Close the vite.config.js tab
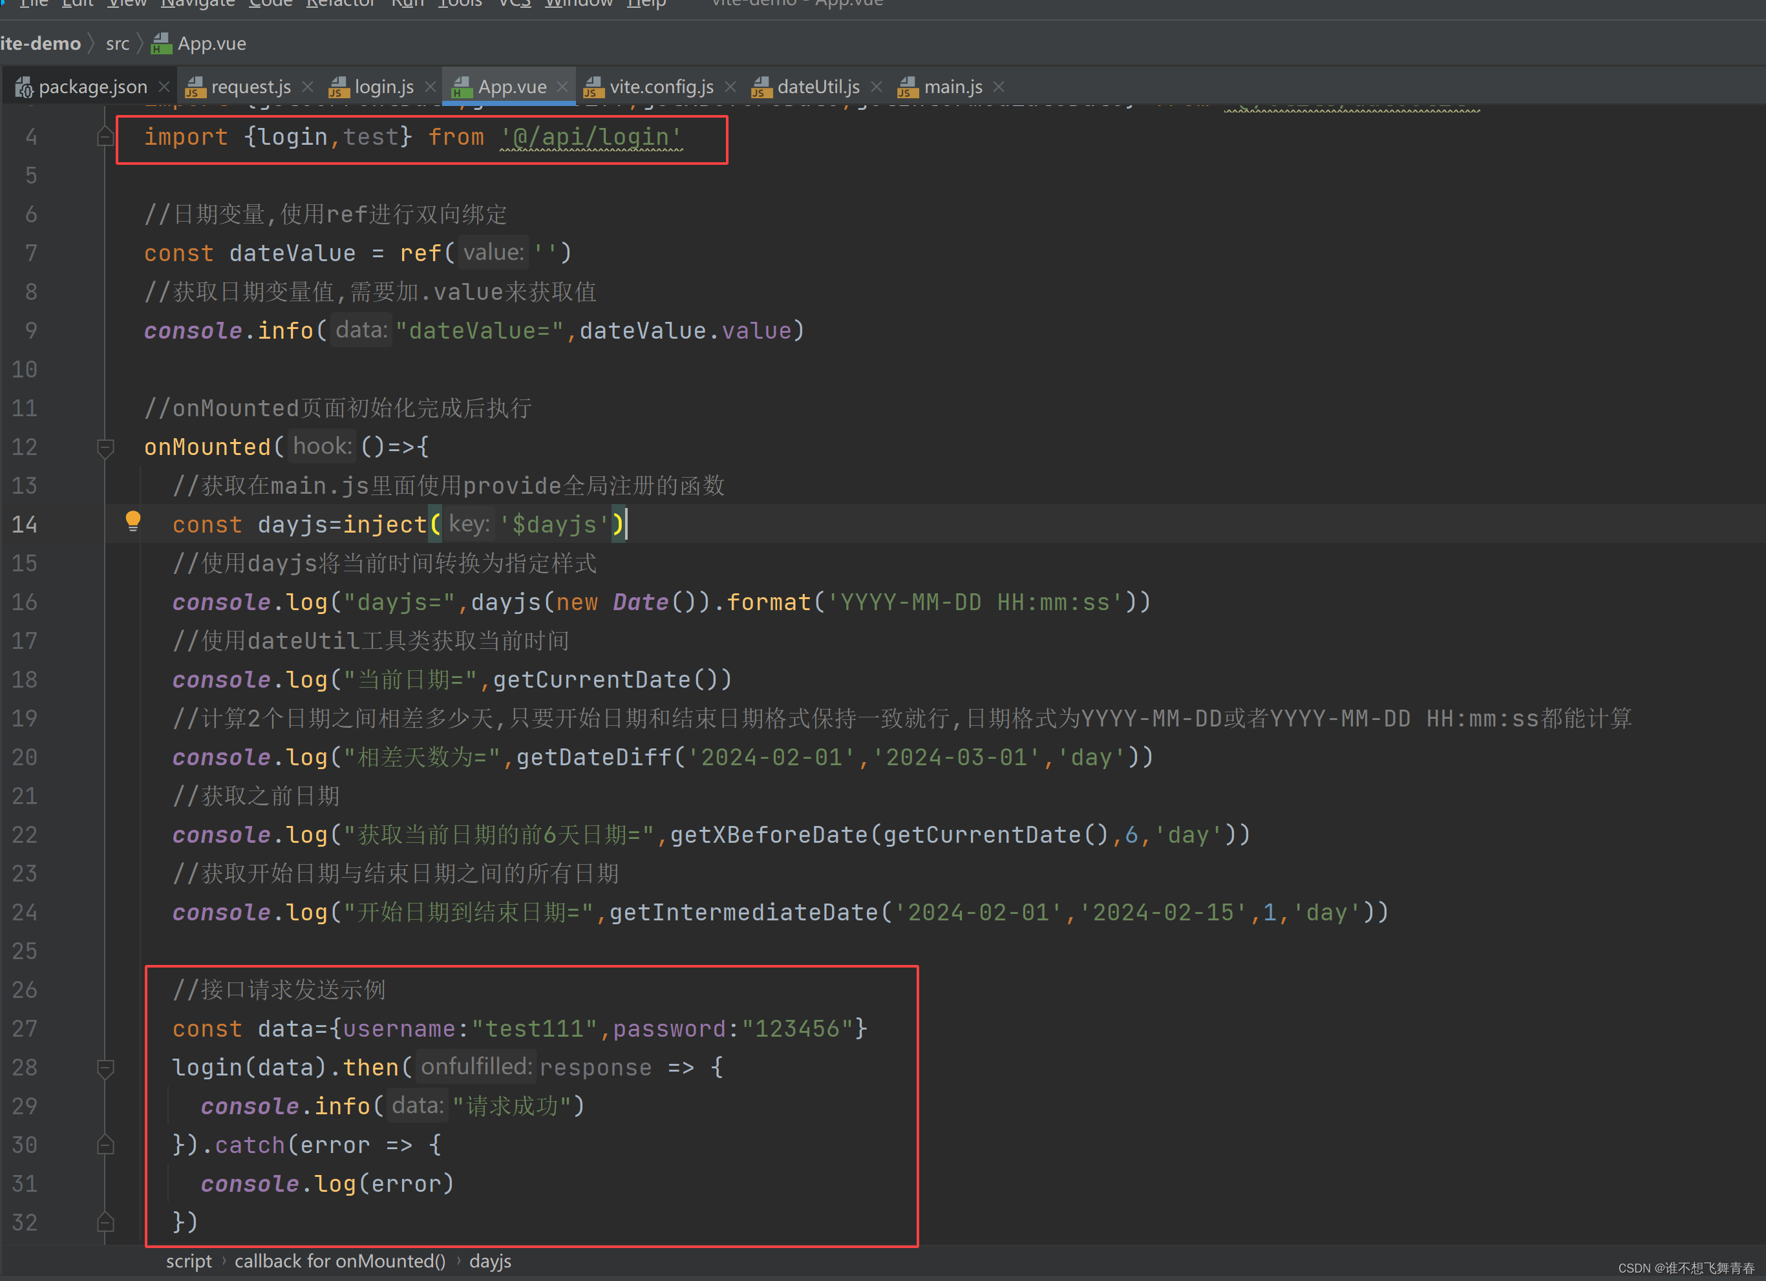 (x=730, y=87)
